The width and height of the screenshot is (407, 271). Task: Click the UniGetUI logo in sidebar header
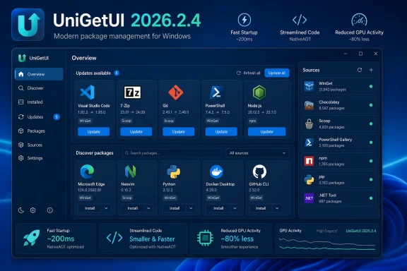22,58
